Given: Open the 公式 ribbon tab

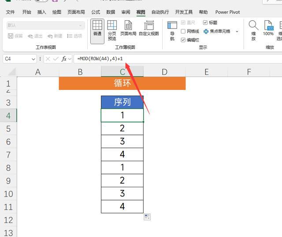Looking at the screenshot, I should (96, 12).
